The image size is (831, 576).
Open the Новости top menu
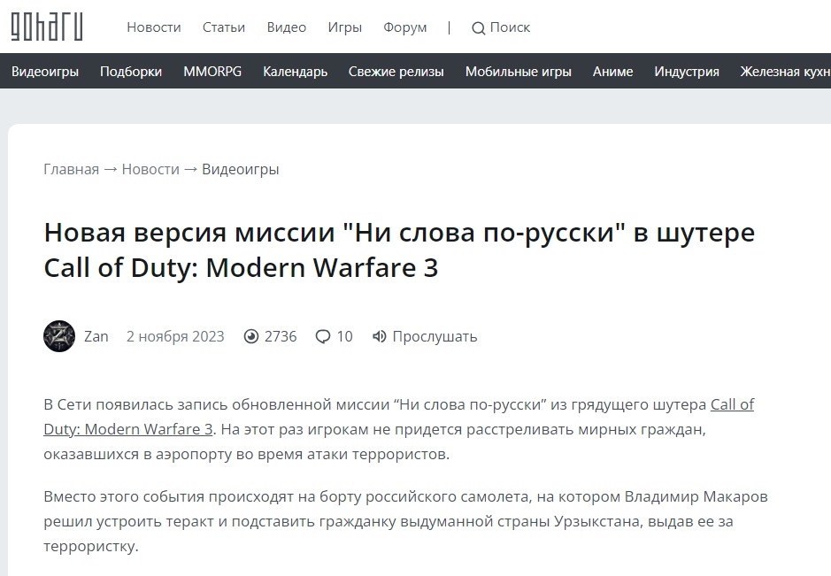[x=154, y=27]
